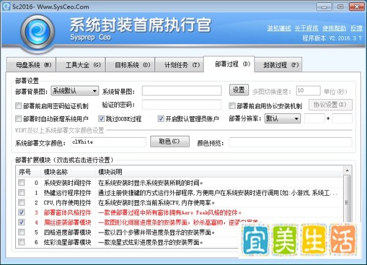Click the 模块名称 column header

point(68,172)
